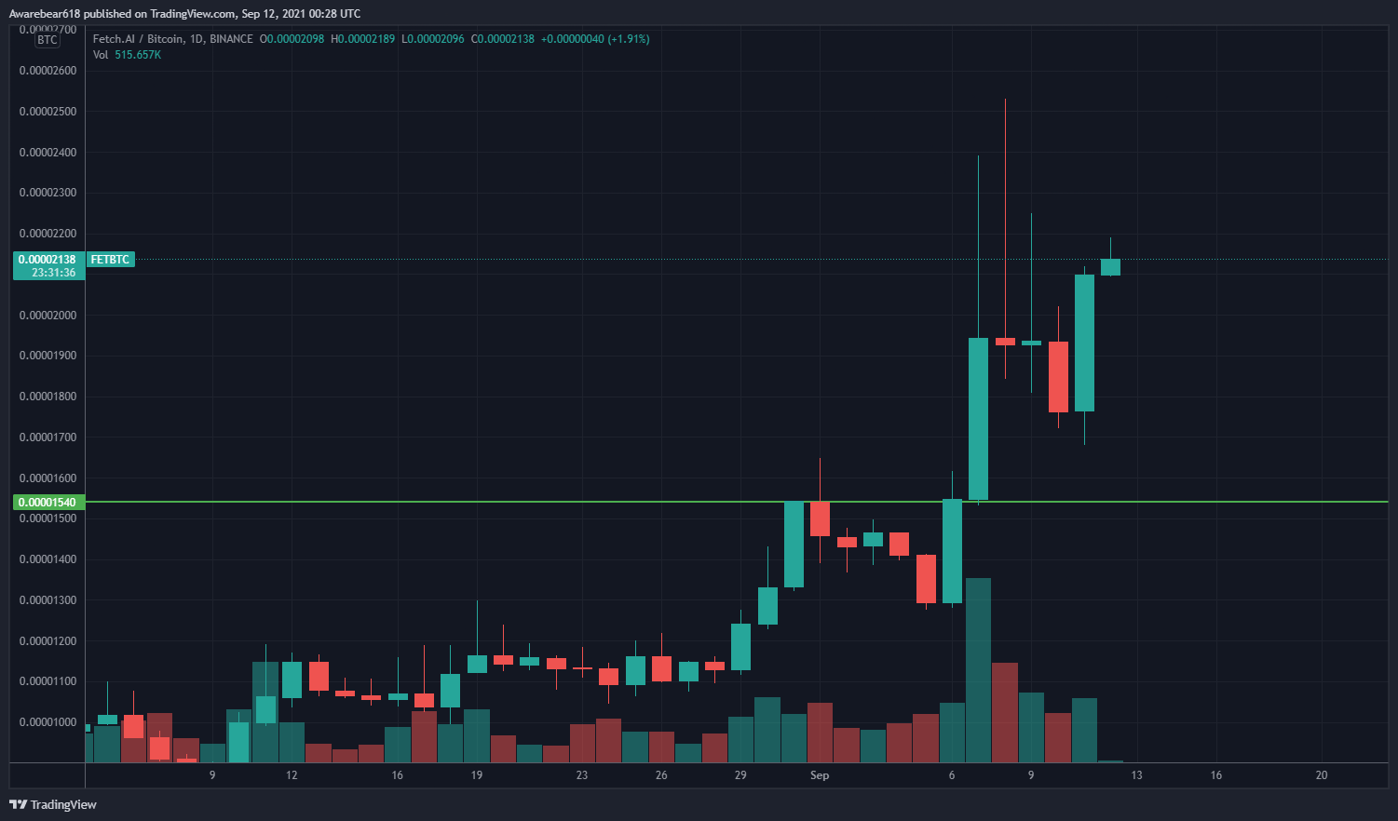The height and width of the screenshot is (821, 1398).
Task: Click price axis label 0.00002200
Action: (48, 234)
